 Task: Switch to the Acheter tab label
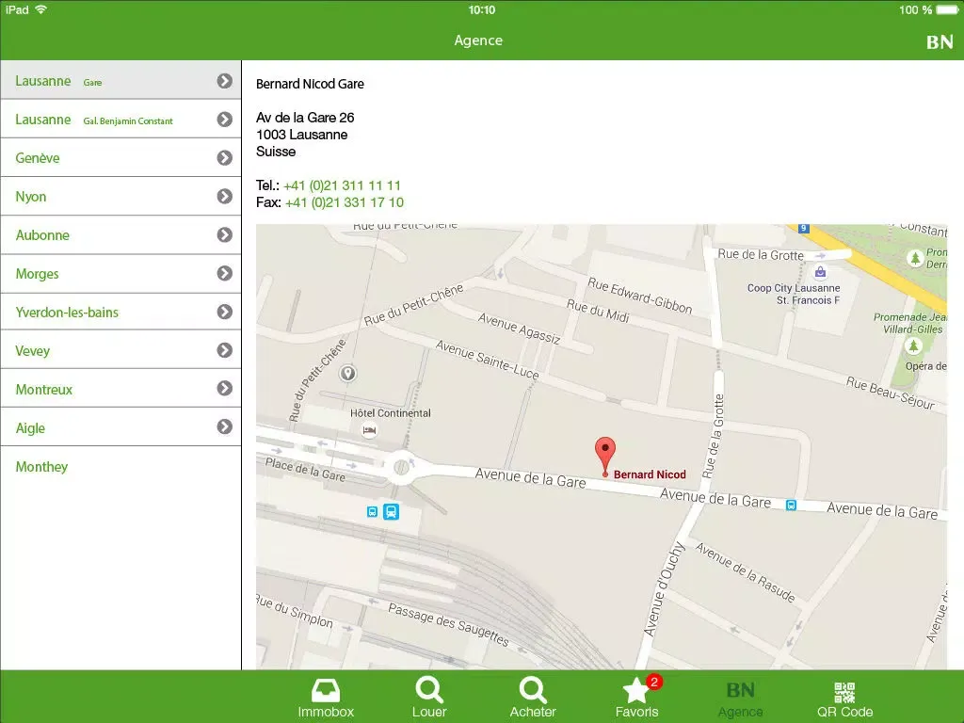pyautogui.click(x=533, y=712)
